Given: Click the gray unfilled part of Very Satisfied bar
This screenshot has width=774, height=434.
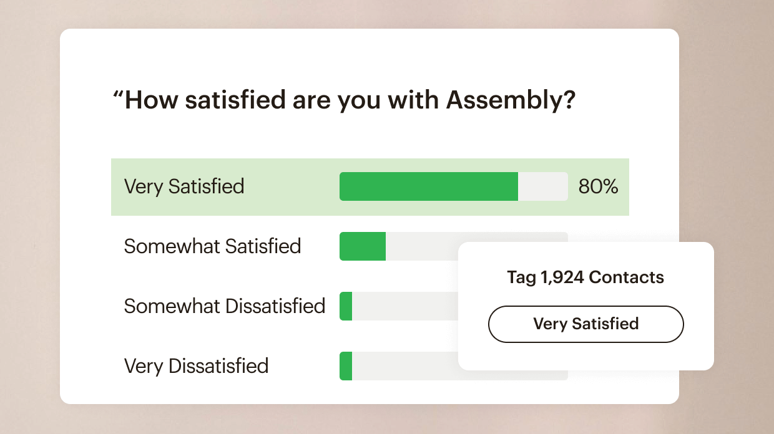Looking at the screenshot, I should (x=542, y=186).
